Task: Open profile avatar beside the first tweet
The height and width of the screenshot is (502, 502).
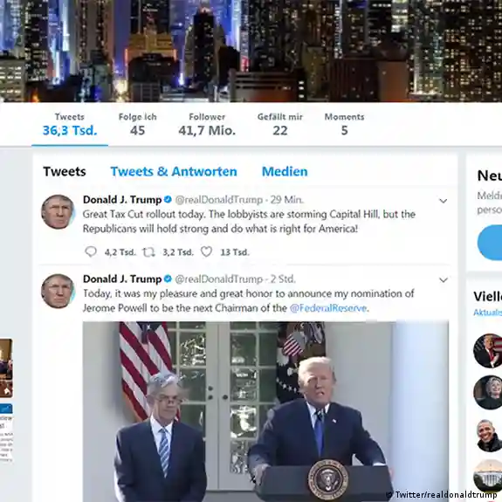Action: 58,211
